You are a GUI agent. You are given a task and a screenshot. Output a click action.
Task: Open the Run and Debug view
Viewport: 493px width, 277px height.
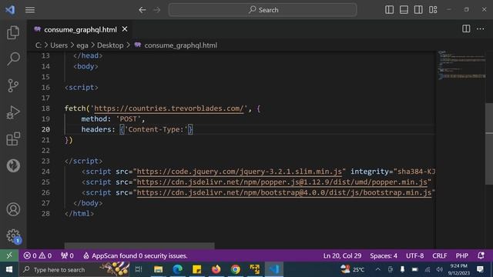(x=13, y=112)
